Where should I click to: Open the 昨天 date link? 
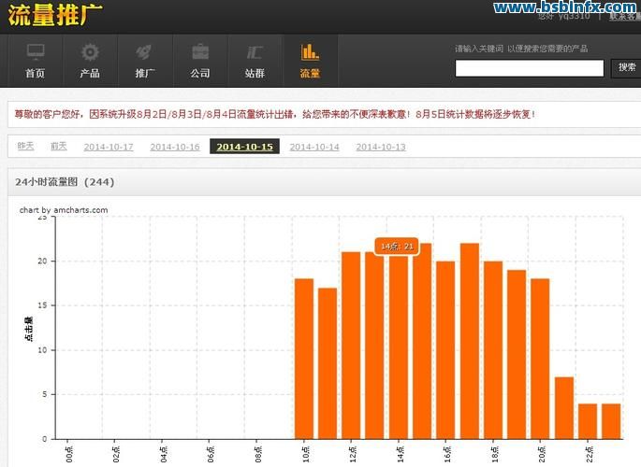tap(25, 146)
